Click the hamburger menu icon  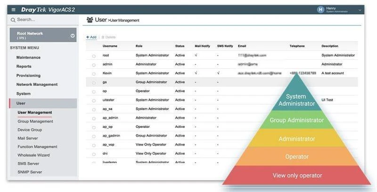pos(14,9)
